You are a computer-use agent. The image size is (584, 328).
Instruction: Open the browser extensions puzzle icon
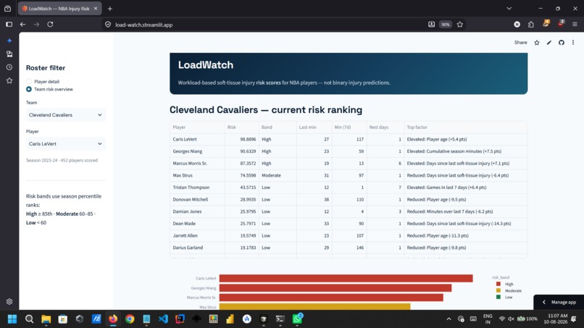531,25
